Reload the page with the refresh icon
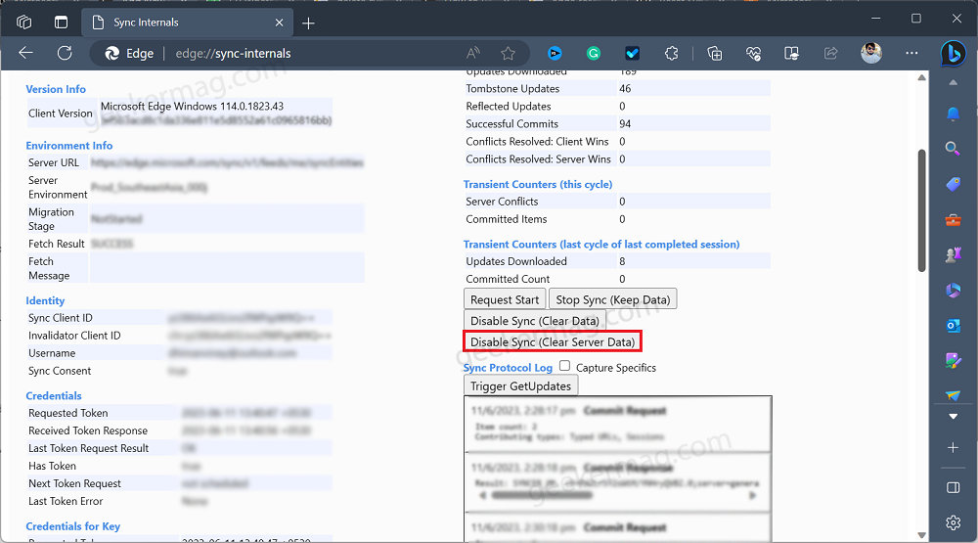 pyautogui.click(x=65, y=53)
